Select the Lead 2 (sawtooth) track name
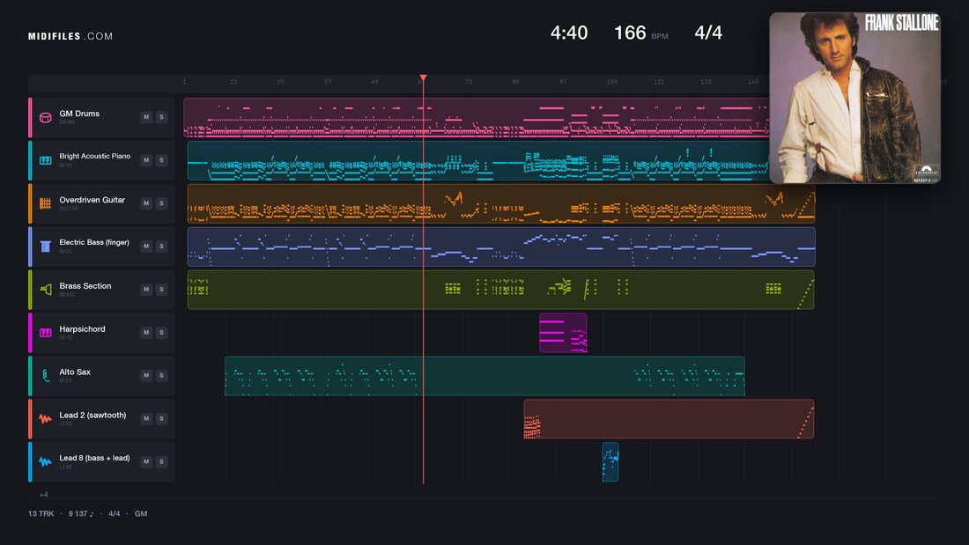This screenshot has width=969, height=545. [x=92, y=416]
